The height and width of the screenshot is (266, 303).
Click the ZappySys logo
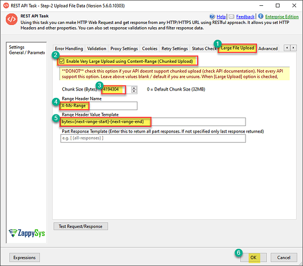[27, 233]
